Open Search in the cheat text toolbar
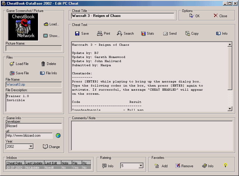The image size is (239, 176). pyautogui.click(x=125, y=34)
